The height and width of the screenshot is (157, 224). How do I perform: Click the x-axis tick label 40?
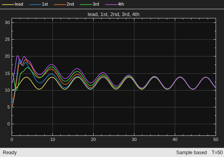[x=175, y=139]
